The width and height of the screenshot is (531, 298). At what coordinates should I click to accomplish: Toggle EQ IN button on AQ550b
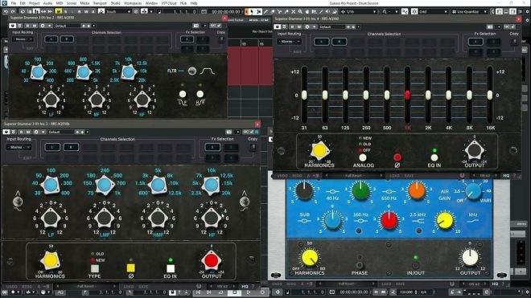171,268
